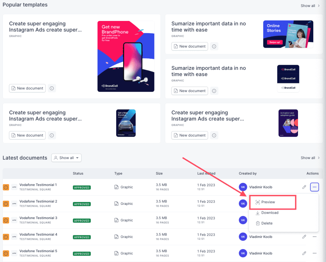
Task: Select Delete from the actions menu
Action: 264,223
